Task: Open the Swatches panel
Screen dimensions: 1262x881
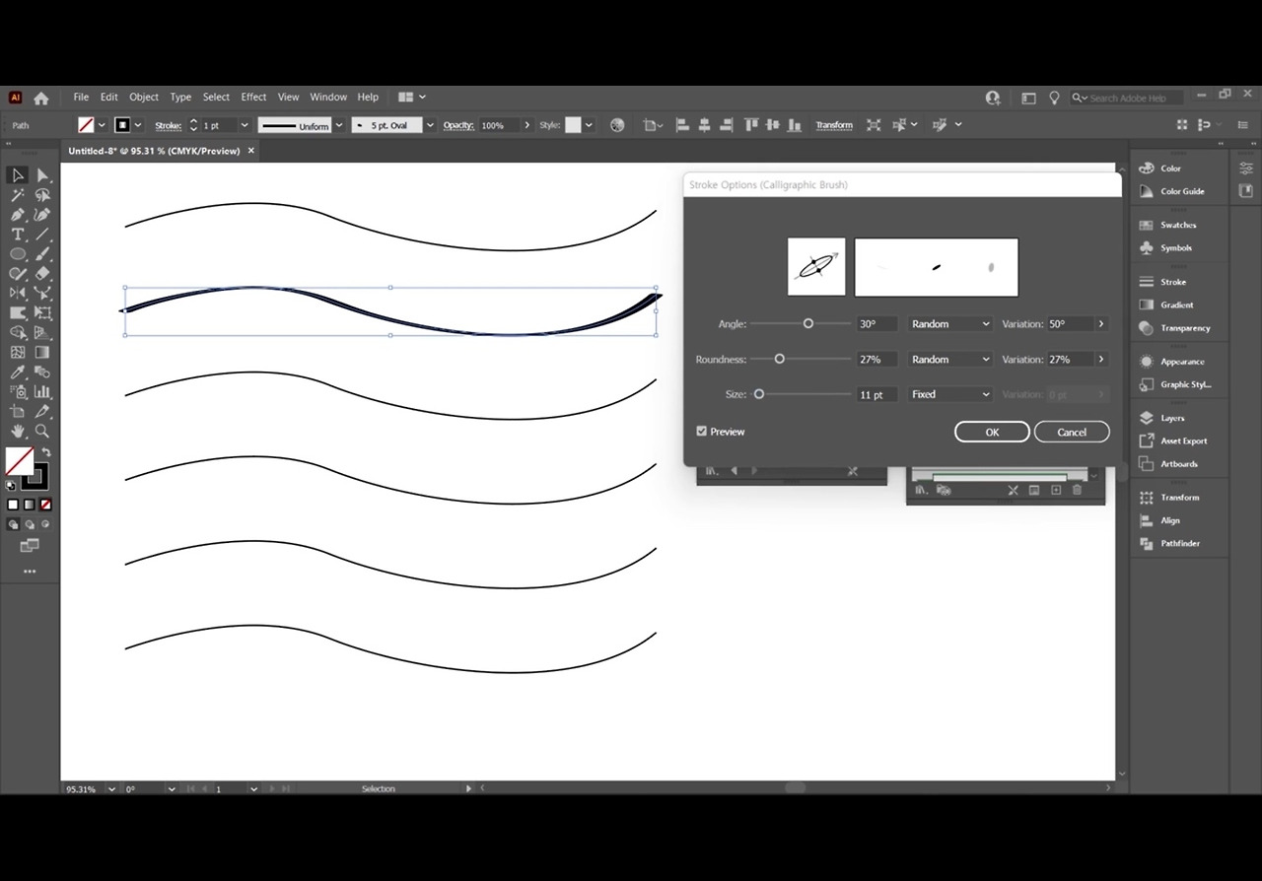Action: coord(1177,225)
